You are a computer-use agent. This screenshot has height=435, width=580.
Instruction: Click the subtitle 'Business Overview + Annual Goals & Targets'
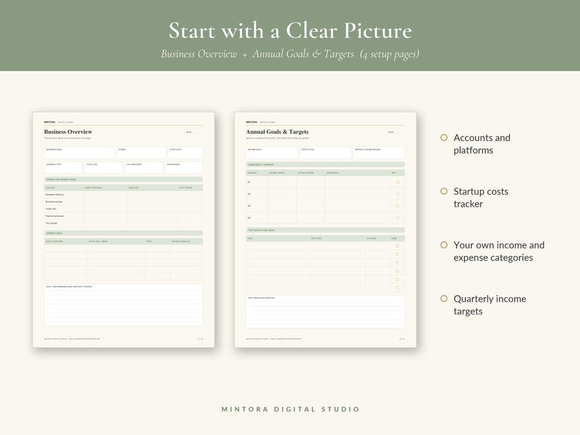[257, 54]
